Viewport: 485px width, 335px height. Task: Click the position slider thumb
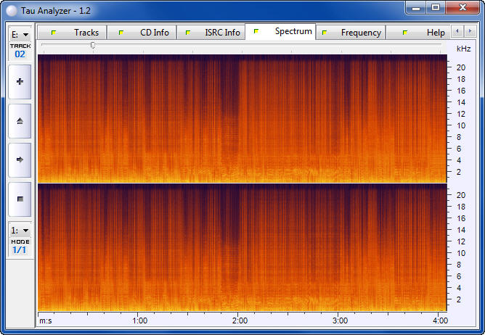[x=92, y=45]
